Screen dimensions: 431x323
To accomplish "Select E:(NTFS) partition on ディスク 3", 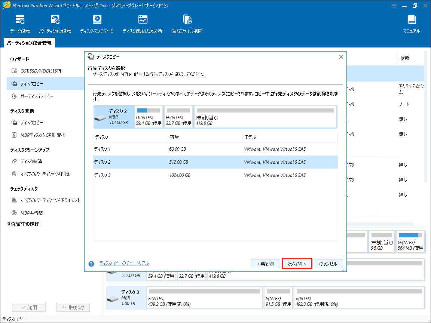I will (205, 298).
